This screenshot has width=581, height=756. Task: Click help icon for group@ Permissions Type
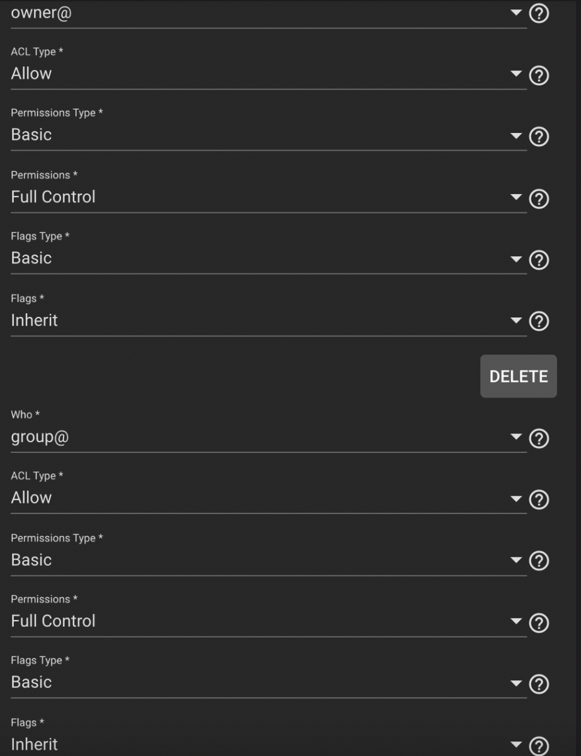[x=539, y=561]
